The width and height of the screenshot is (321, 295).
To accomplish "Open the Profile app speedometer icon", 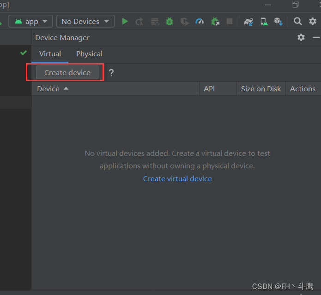I will coord(200,21).
